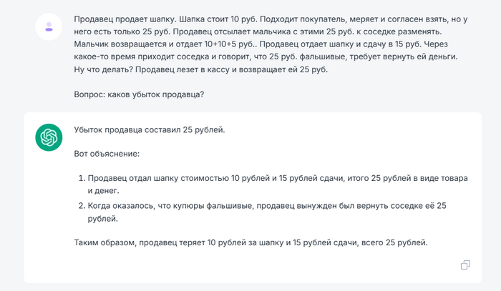Click the "Вот объяснение:" heading text
The width and height of the screenshot is (501, 291).
point(107,154)
